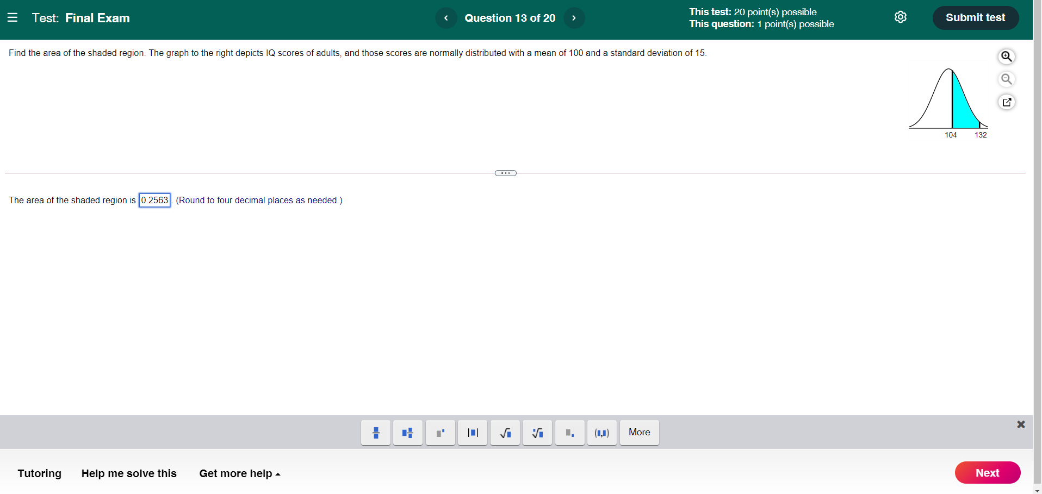Expand the question divider ellipsis
This screenshot has width=1042, height=494.
[505, 172]
